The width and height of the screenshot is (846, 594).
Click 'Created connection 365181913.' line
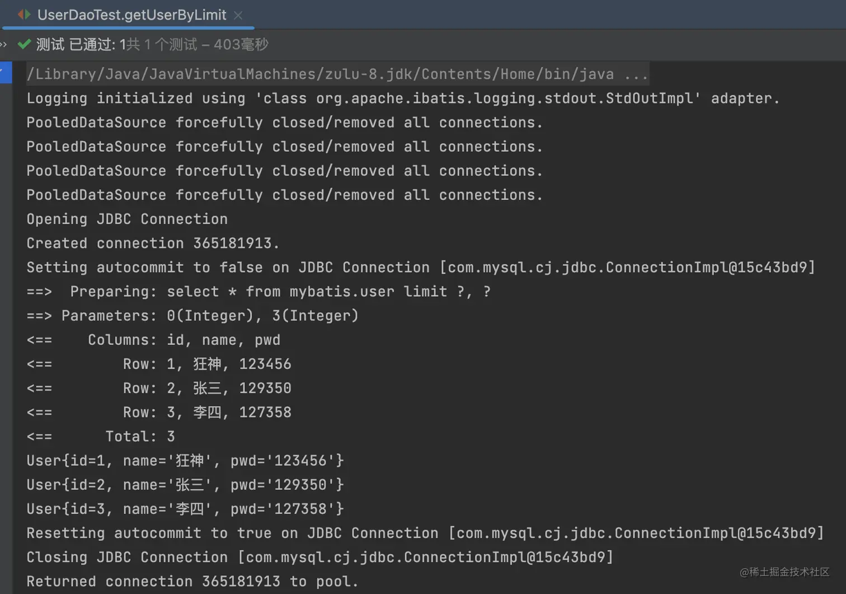tap(153, 243)
